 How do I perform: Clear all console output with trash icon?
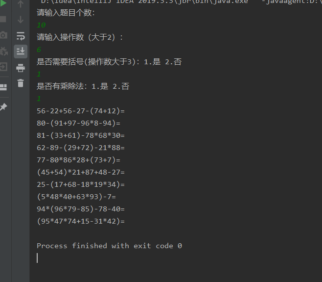click(21, 83)
